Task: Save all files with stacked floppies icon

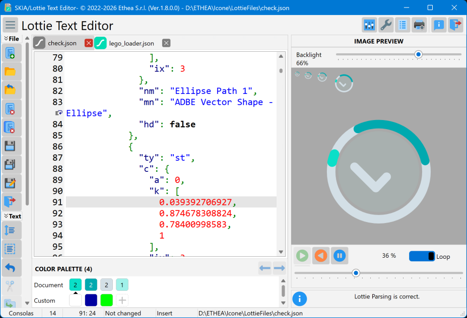Action: click(x=11, y=164)
